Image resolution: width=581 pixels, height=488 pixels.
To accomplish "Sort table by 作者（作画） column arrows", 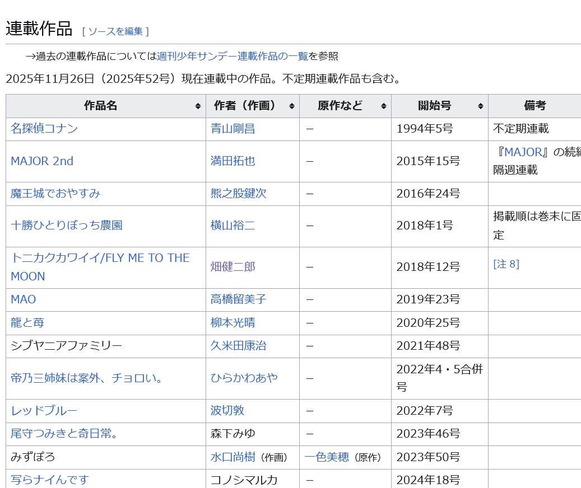I will click(291, 106).
